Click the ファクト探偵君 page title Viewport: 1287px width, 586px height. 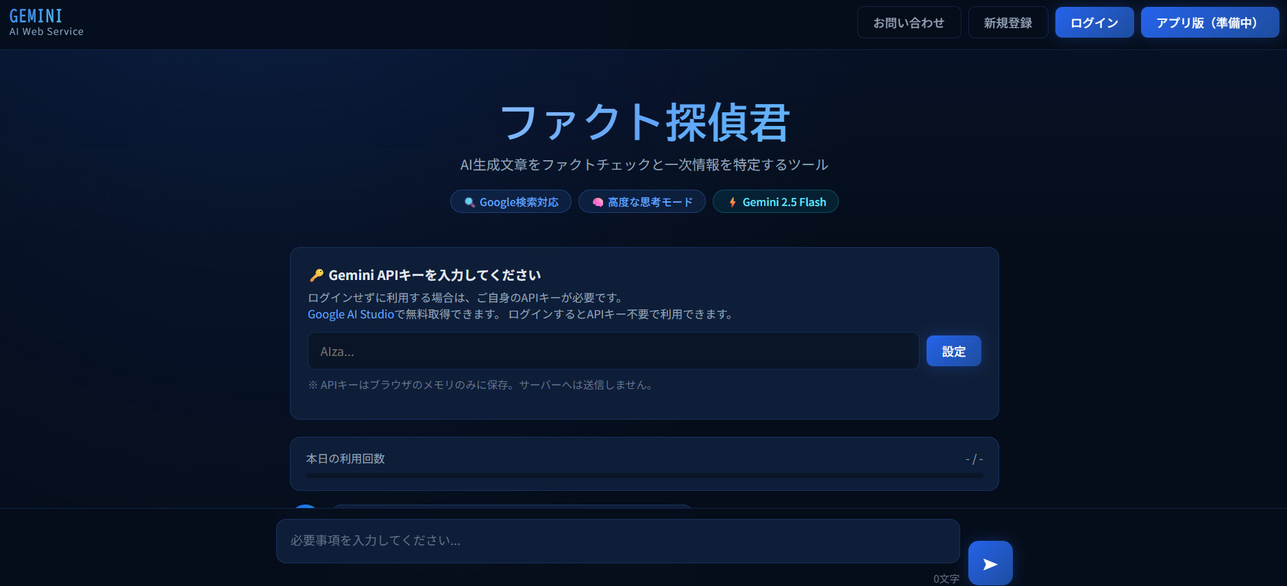click(x=643, y=123)
